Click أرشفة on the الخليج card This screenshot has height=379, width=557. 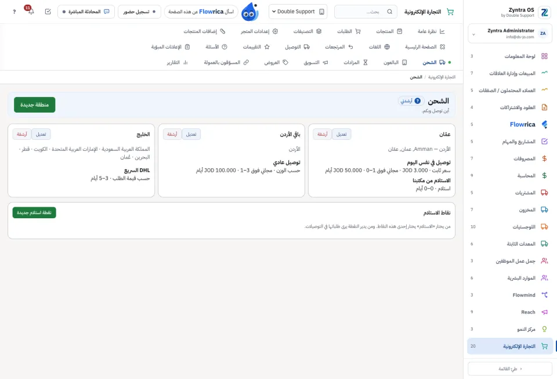pos(21,134)
